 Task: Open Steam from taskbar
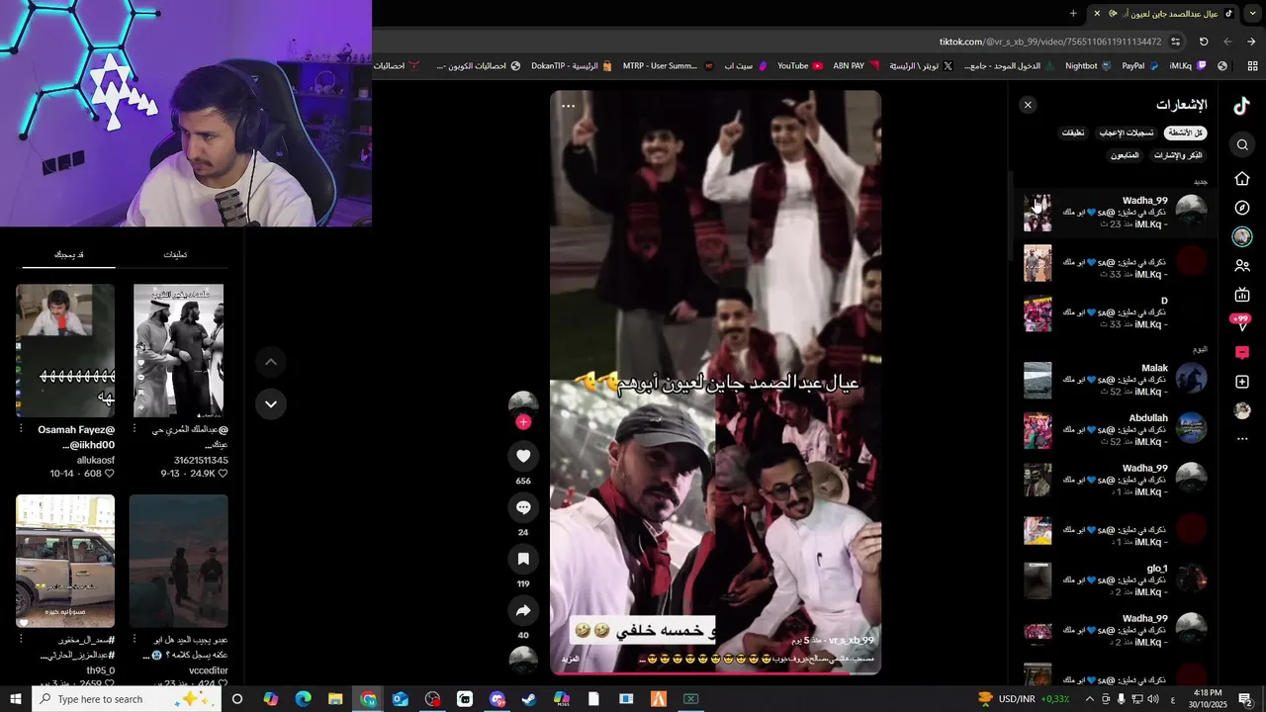coord(529,699)
